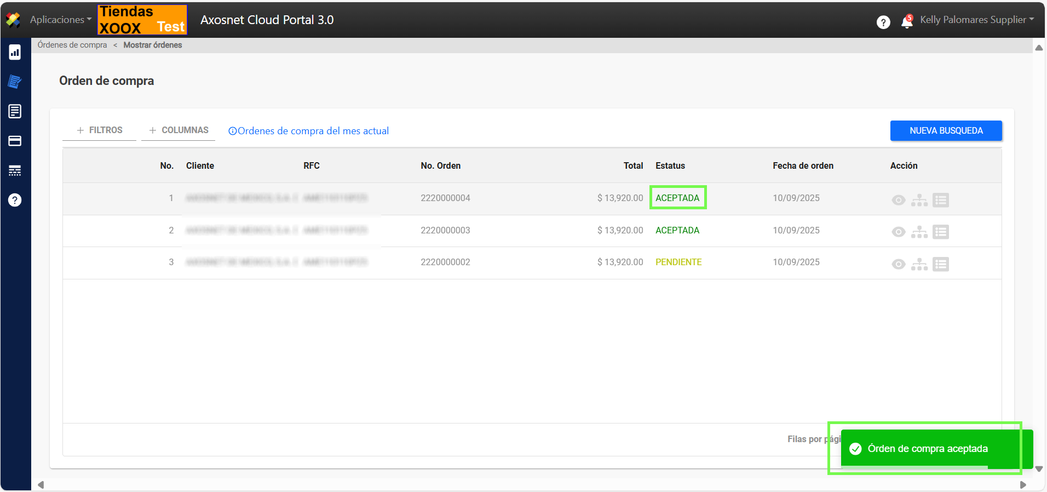The width and height of the screenshot is (1047, 492).
Task: View order 2220000004 with eye icon
Action: coord(898,200)
